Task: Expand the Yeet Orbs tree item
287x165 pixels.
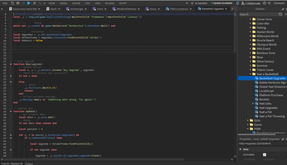Action: tap(253, 104)
